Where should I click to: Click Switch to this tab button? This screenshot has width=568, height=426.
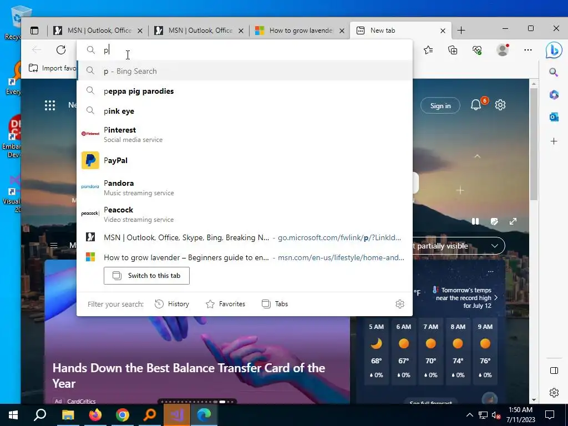click(x=146, y=276)
